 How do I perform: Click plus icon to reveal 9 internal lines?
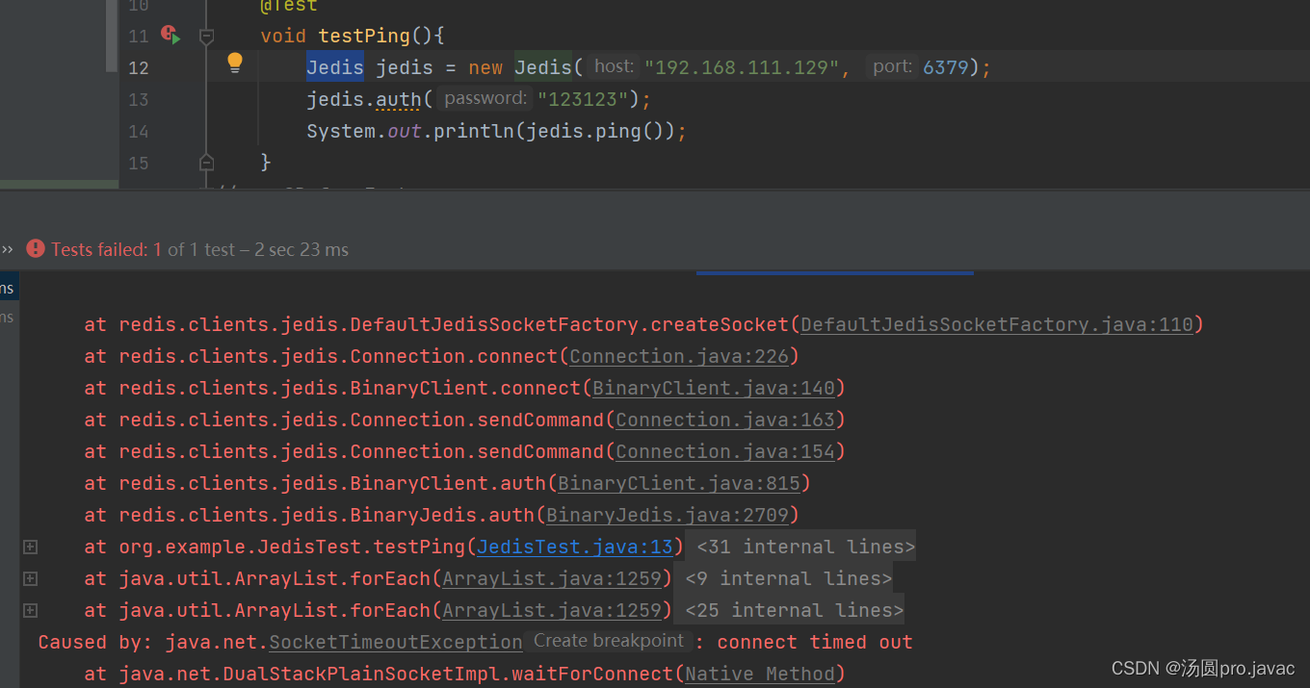coord(29,577)
